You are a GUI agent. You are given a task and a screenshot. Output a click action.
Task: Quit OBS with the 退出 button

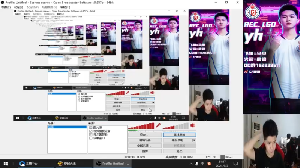179,151
